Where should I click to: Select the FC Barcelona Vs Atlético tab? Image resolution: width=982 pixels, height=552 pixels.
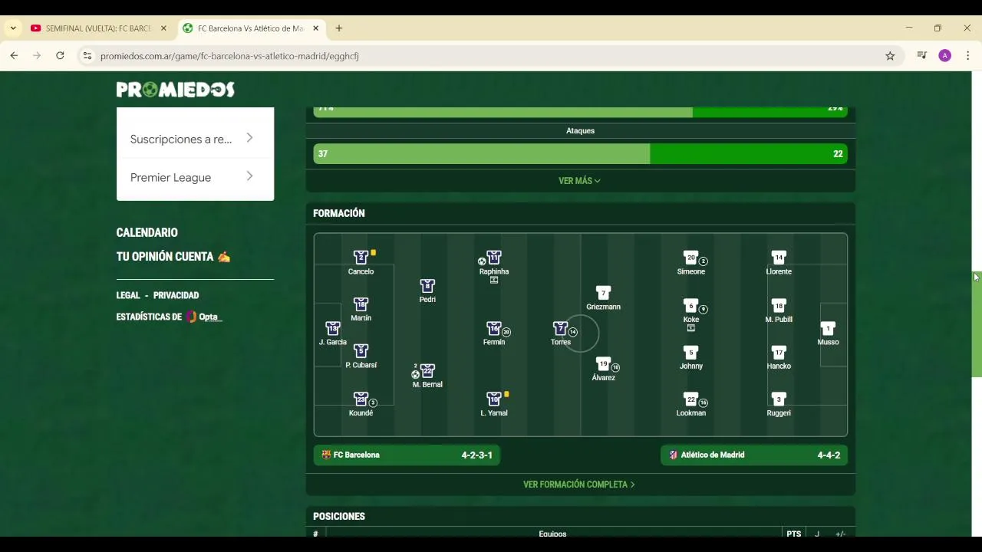(x=251, y=28)
